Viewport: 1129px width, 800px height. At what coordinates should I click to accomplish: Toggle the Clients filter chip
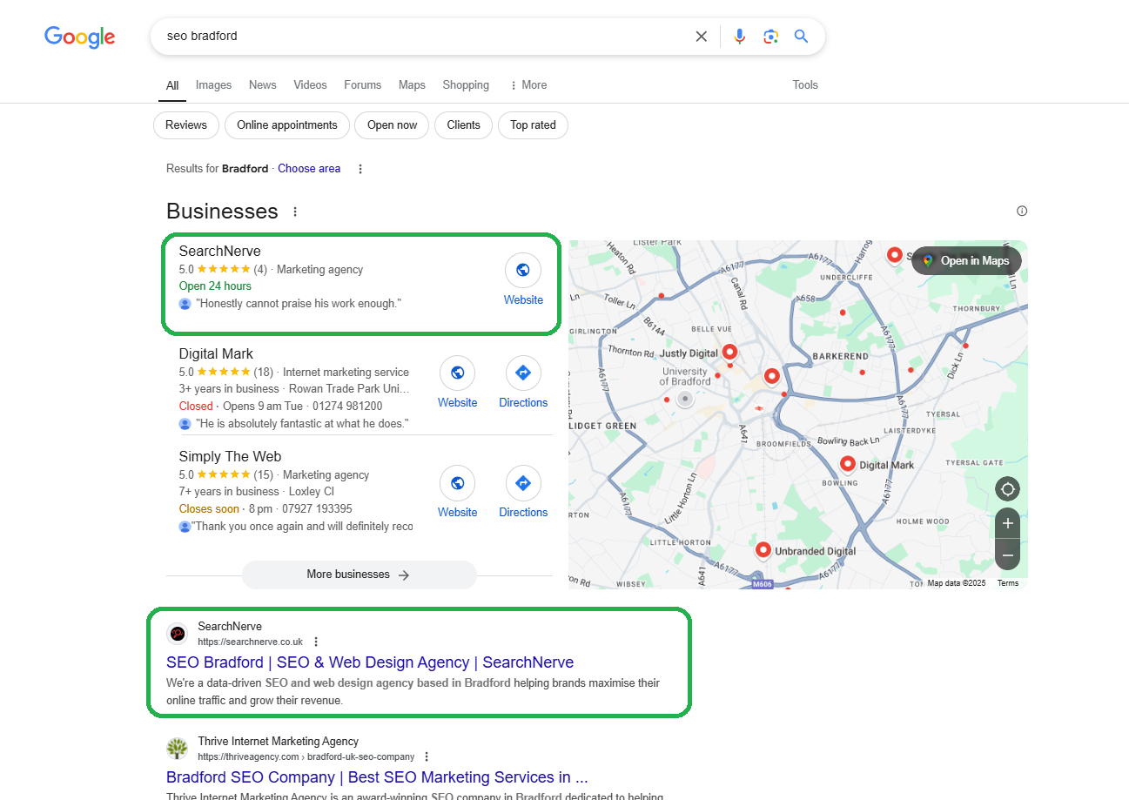click(464, 125)
